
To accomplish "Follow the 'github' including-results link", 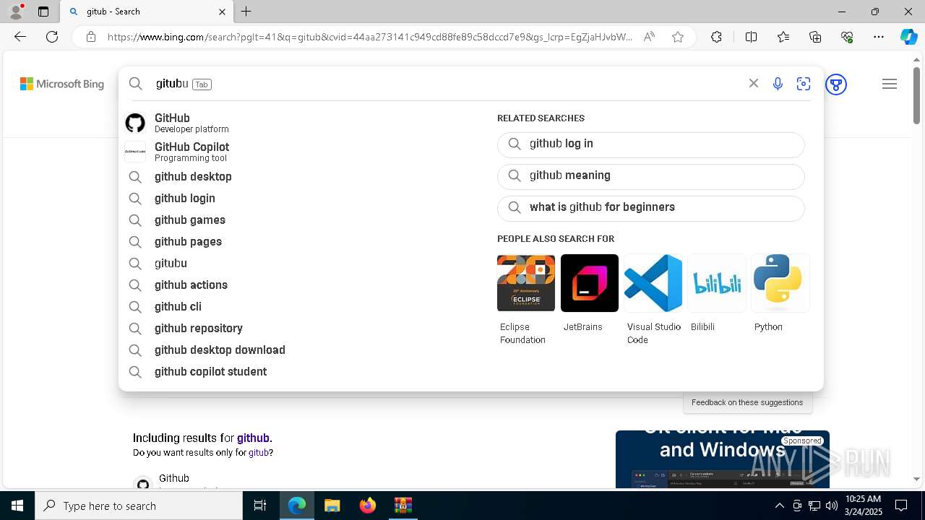I will click(253, 438).
